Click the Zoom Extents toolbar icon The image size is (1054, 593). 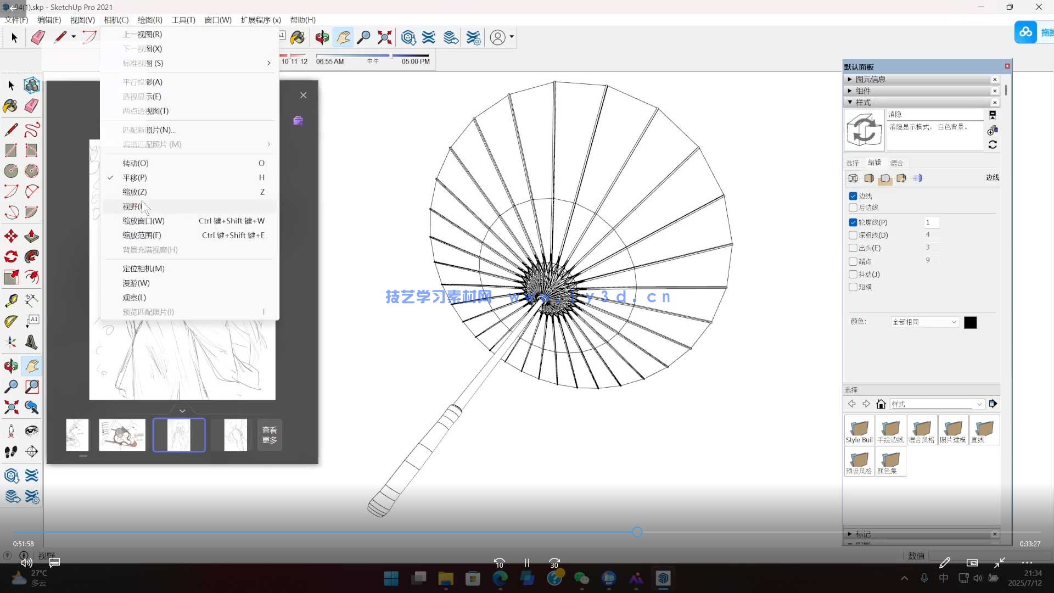[x=384, y=37]
